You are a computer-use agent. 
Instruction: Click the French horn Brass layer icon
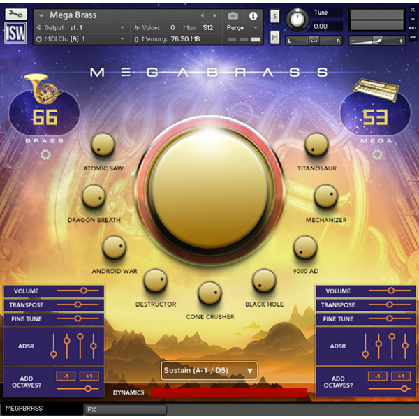43,88
